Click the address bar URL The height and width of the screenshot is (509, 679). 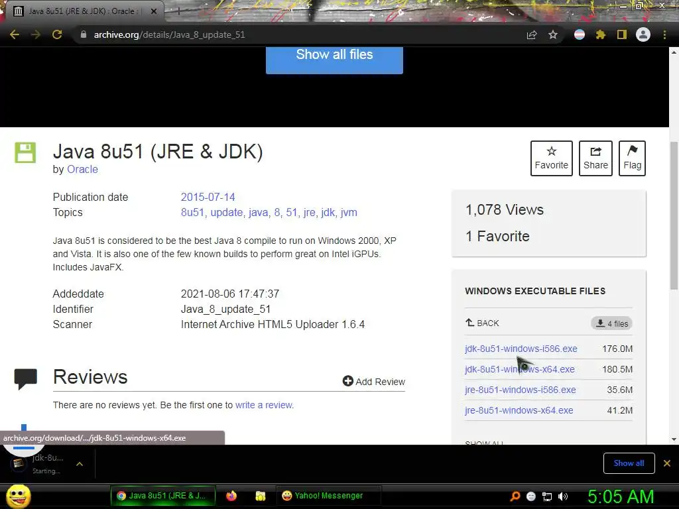(x=169, y=34)
